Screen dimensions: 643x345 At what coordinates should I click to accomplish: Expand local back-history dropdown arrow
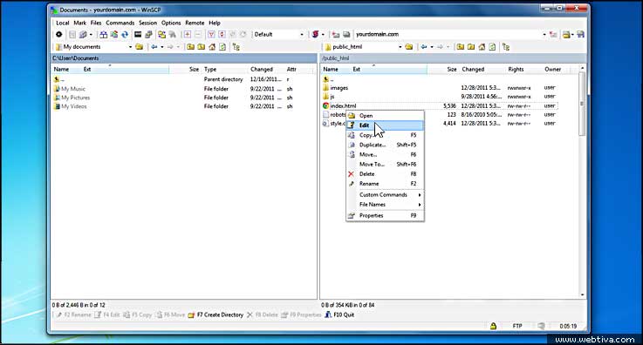tap(162, 47)
